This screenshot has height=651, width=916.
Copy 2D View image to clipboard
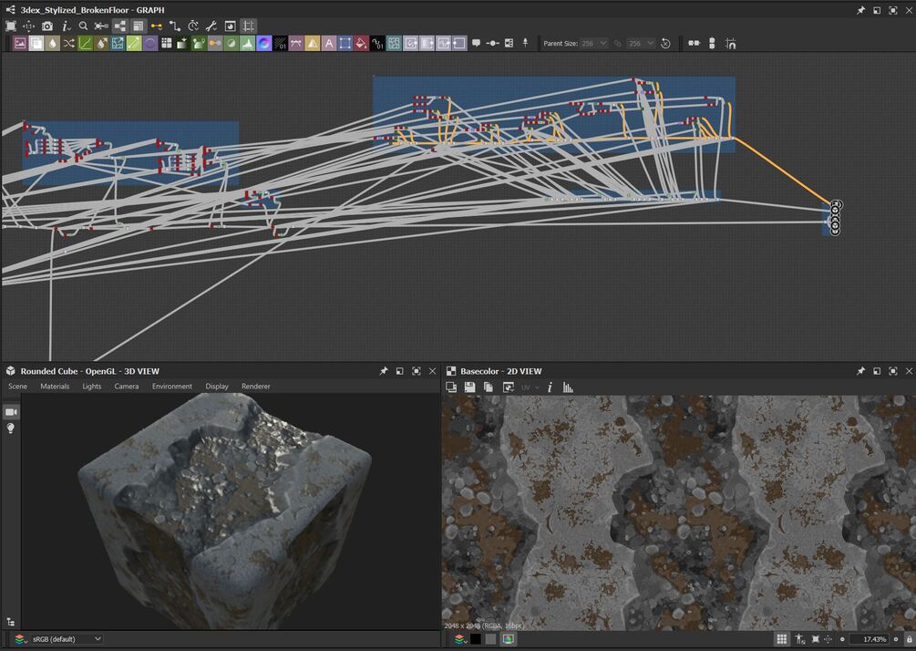click(x=489, y=387)
